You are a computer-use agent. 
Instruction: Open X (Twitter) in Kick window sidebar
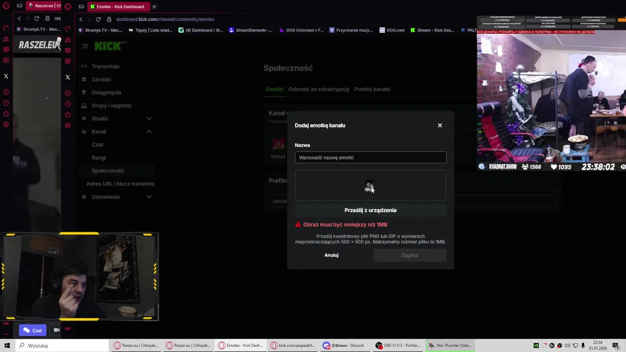click(x=67, y=77)
